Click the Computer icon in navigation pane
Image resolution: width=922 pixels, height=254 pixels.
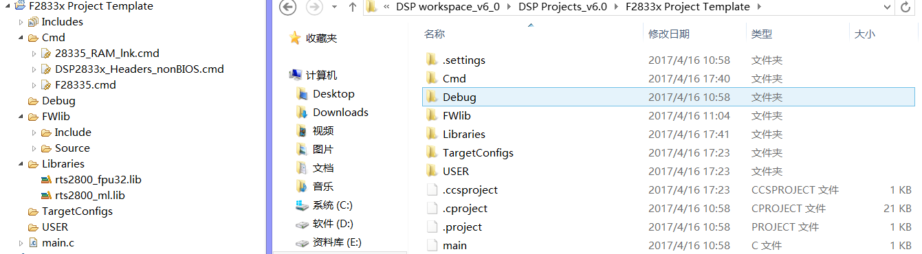(x=295, y=75)
